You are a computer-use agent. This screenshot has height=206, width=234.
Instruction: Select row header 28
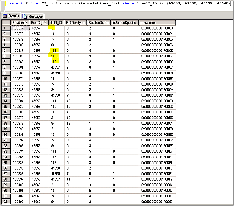point(6,179)
